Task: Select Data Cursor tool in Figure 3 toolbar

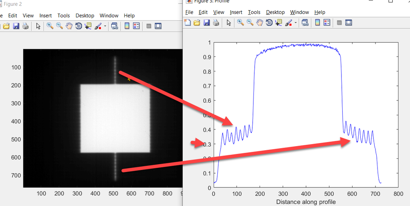Action: (279, 23)
